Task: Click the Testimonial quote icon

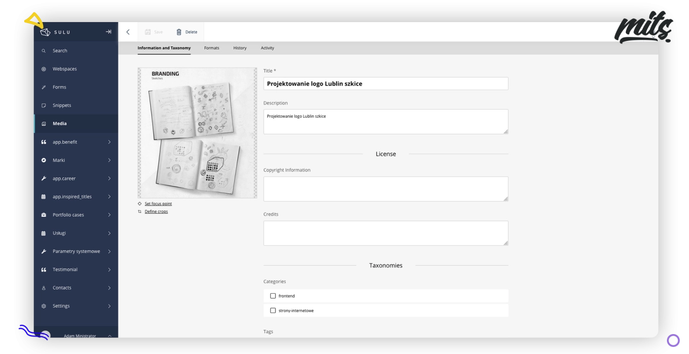Action: (x=44, y=270)
